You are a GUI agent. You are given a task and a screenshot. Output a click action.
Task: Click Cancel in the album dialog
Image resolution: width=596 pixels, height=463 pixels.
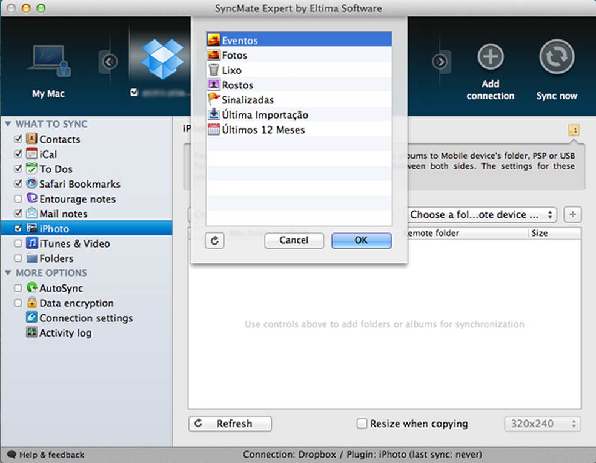click(294, 240)
